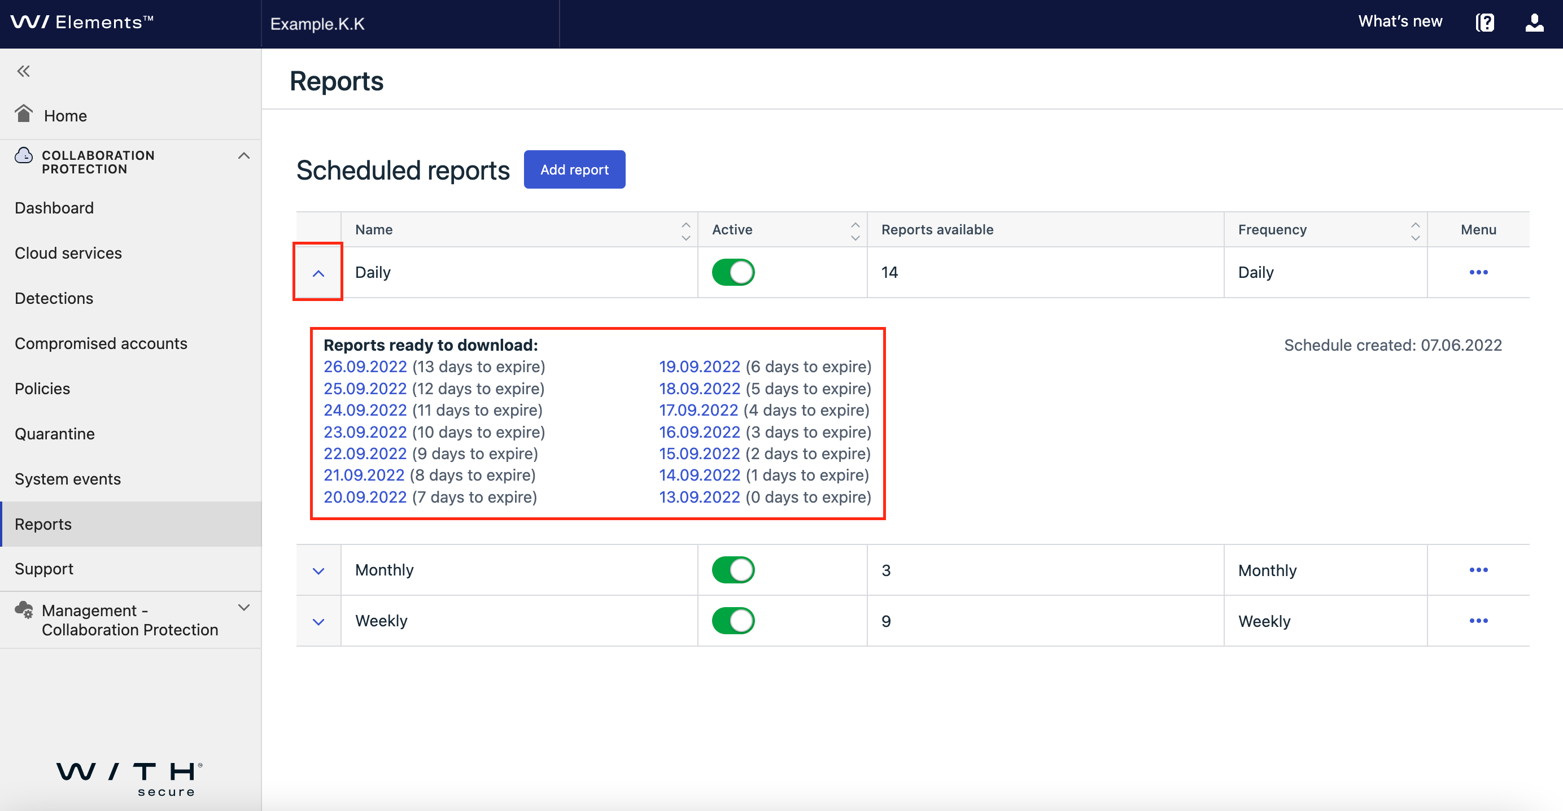Screen dimensions: 1563x811
Task: Open What's new link
Action: coord(1400,21)
